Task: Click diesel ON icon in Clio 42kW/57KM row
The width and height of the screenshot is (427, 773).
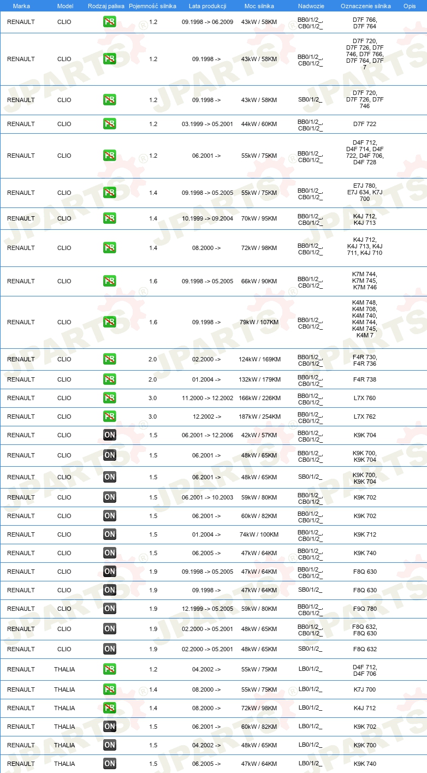Action: (109, 435)
